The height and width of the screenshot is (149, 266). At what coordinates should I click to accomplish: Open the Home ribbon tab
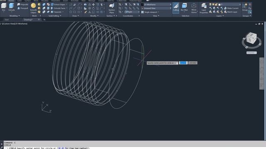[11, 1]
